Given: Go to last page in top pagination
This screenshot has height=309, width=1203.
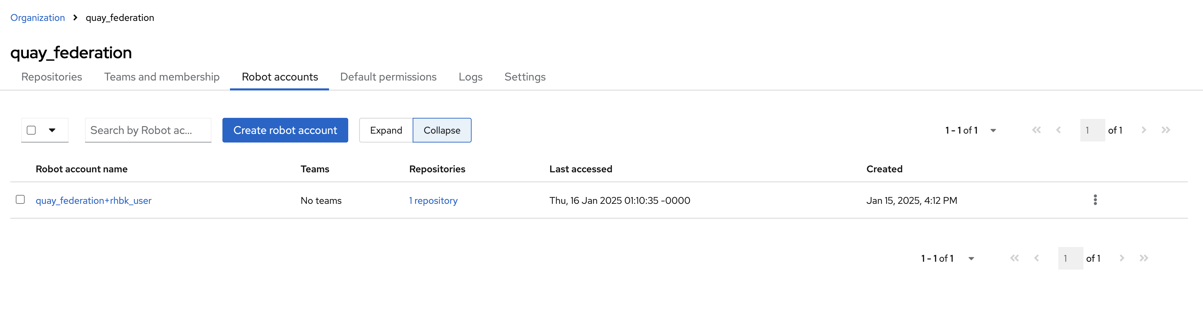Looking at the screenshot, I should click(x=1166, y=130).
